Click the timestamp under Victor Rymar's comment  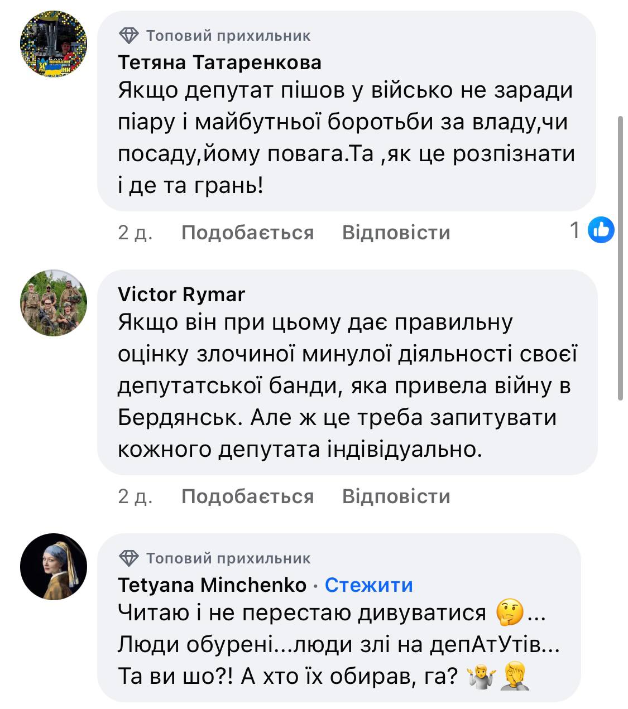135,496
